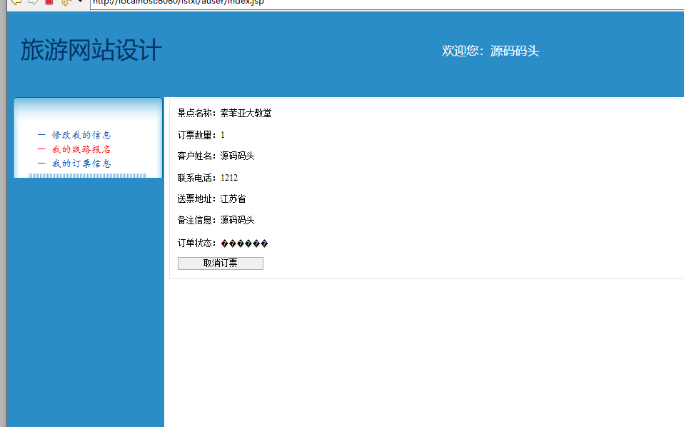Image resolution: width=684 pixels, height=427 pixels.
Task: Select the 修改我的信息 sidebar link
Action: coord(80,134)
